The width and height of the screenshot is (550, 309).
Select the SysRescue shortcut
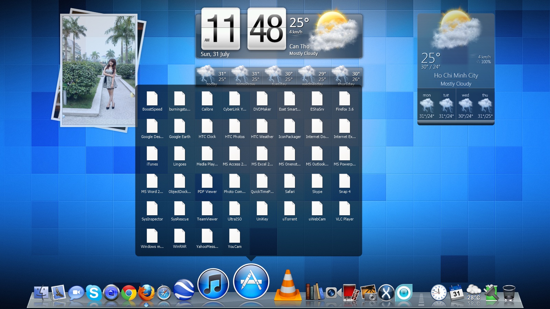(x=180, y=211)
